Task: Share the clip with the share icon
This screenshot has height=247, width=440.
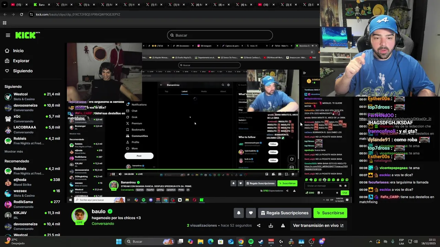Action: point(259,225)
